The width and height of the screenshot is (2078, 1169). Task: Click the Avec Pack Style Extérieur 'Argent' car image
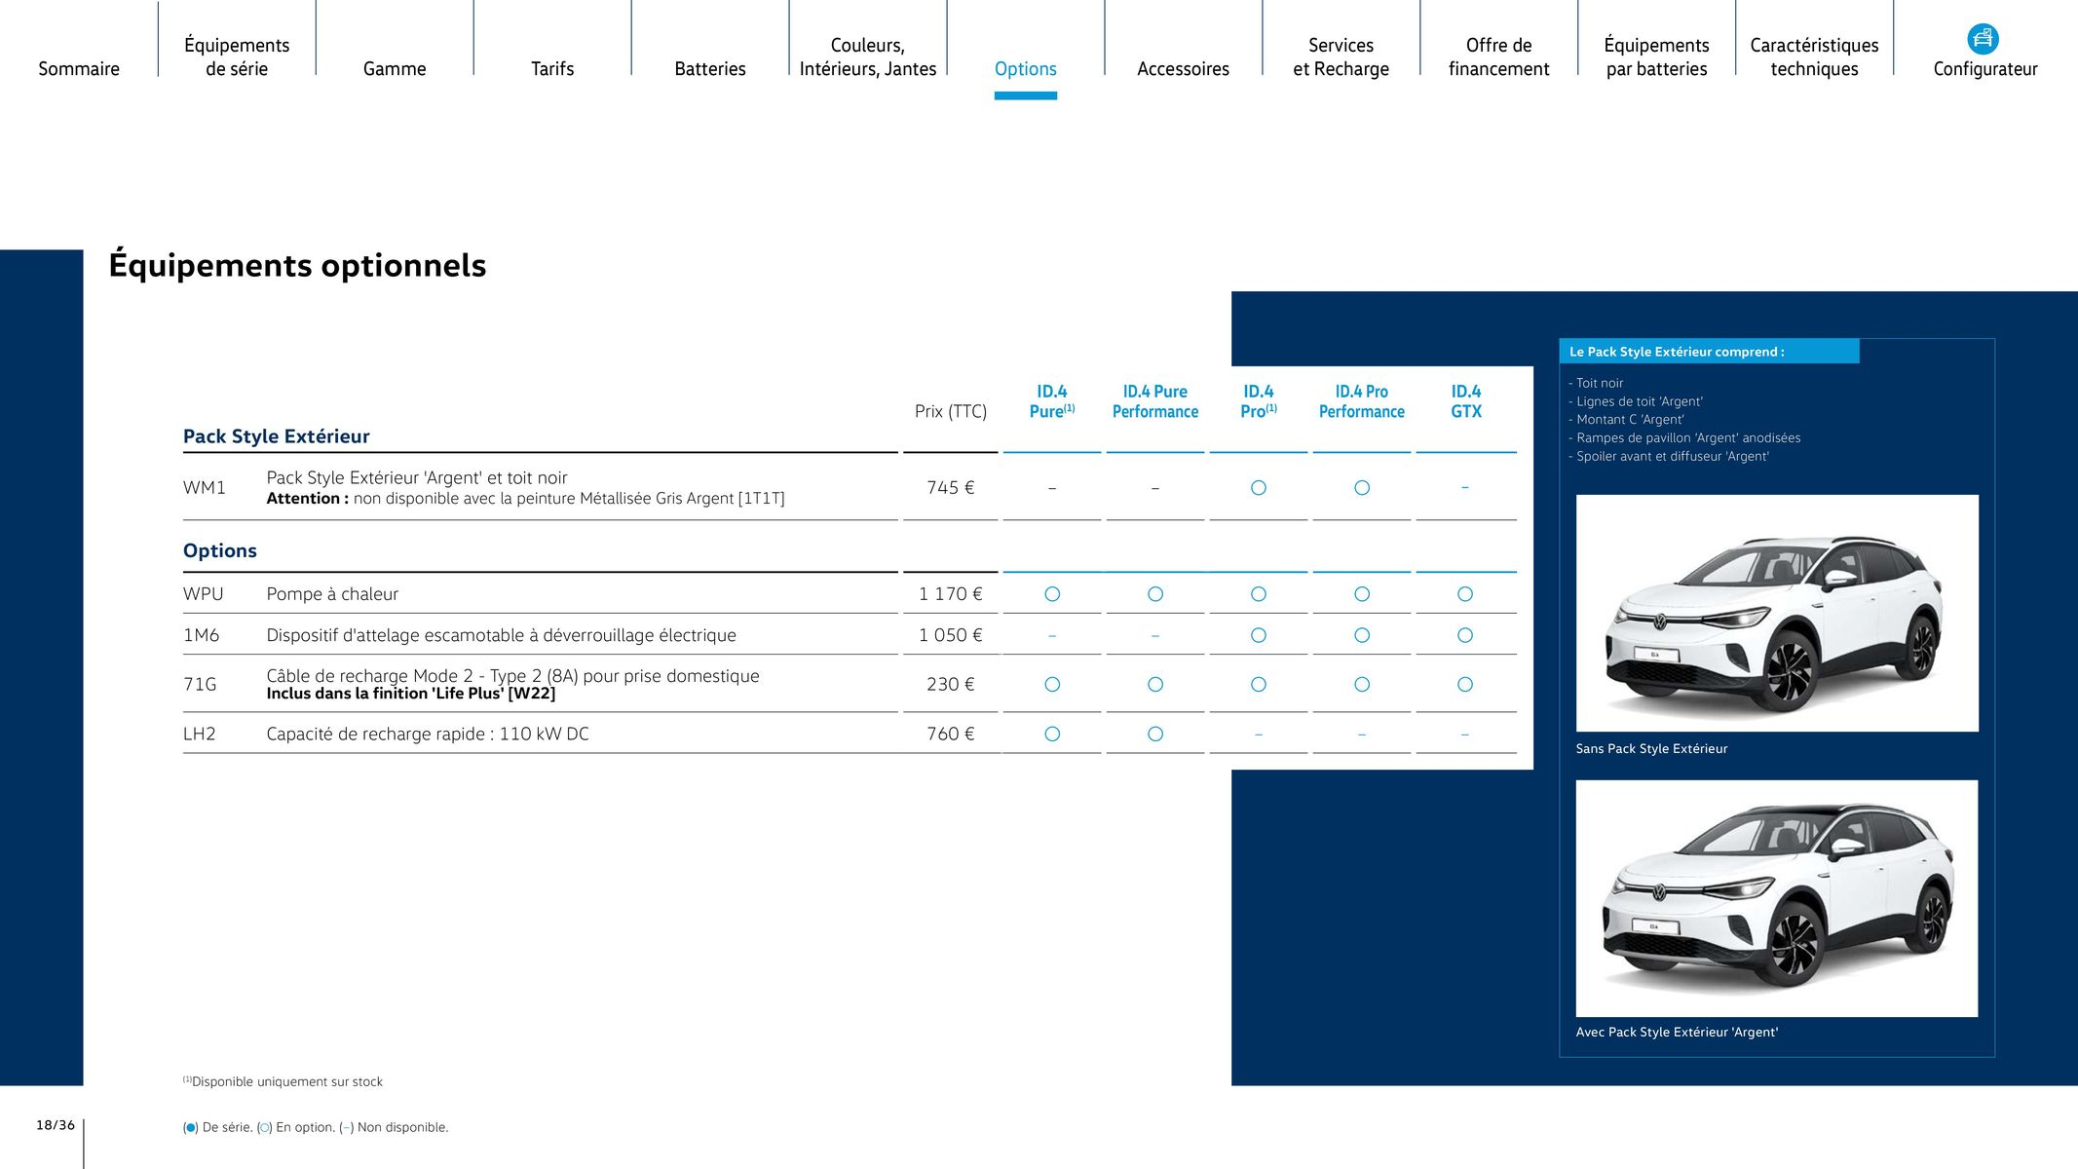[x=1777, y=898]
